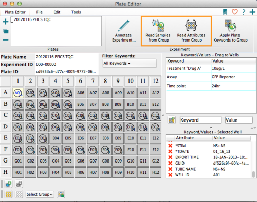Viewport: 257px width, 202px height.
Task: Open the Plate Editor menu
Action: coord(15,12)
